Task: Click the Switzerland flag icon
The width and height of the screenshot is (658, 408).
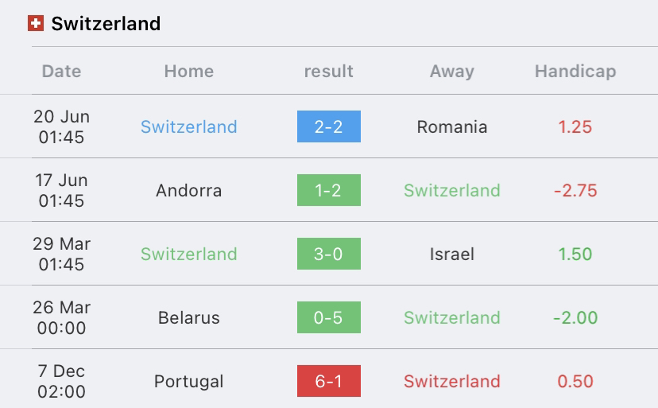Action: pyautogui.click(x=36, y=23)
